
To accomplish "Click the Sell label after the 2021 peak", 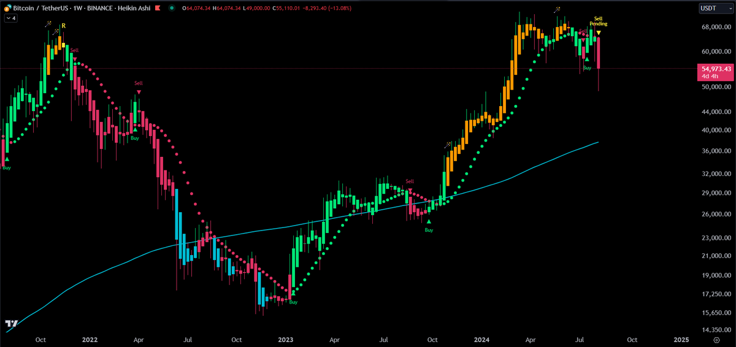I will (74, 50).
